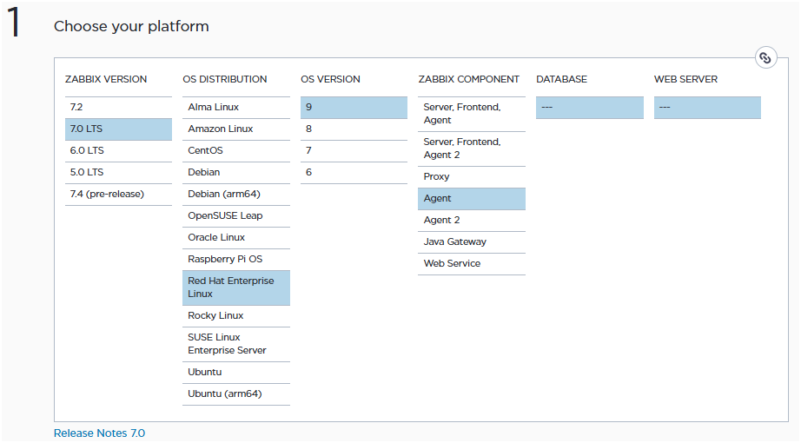
Task: Pick Raspberry Pi OS from list
Action: tap(235, 259)
